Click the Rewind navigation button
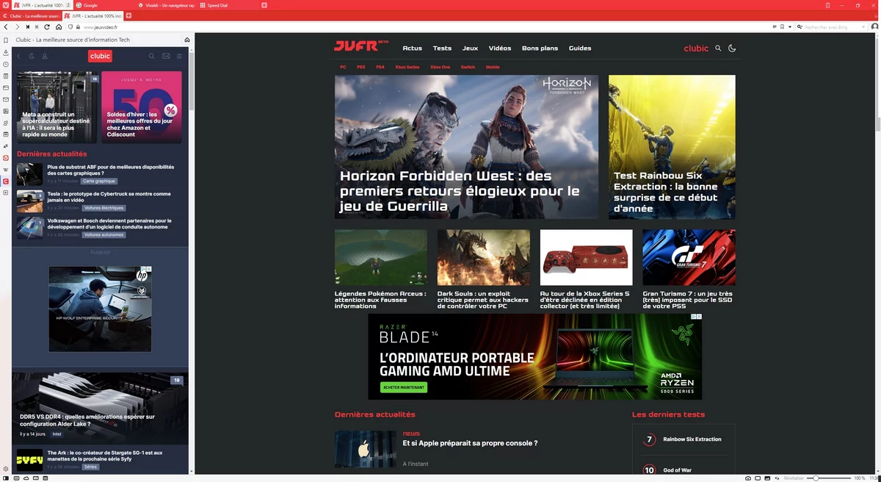Viewport: 881px width, 482px height. 27,27
